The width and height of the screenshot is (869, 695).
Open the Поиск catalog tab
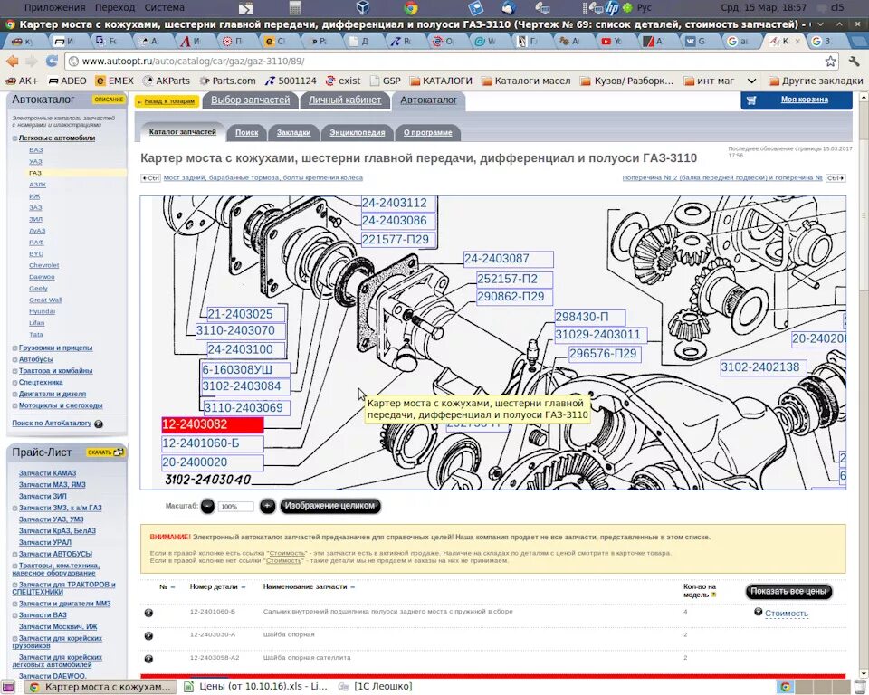coord(246,133)
